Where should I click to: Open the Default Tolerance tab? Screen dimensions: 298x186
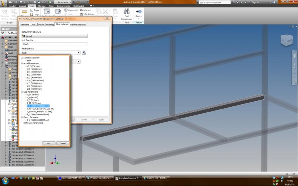point(78,25)
